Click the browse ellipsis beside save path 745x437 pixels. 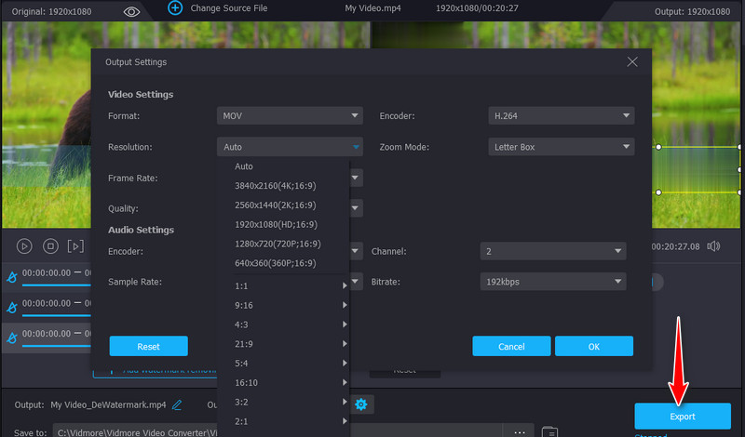point(518,431)
